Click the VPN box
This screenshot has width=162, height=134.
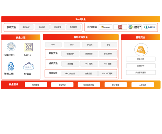point(53,45)
